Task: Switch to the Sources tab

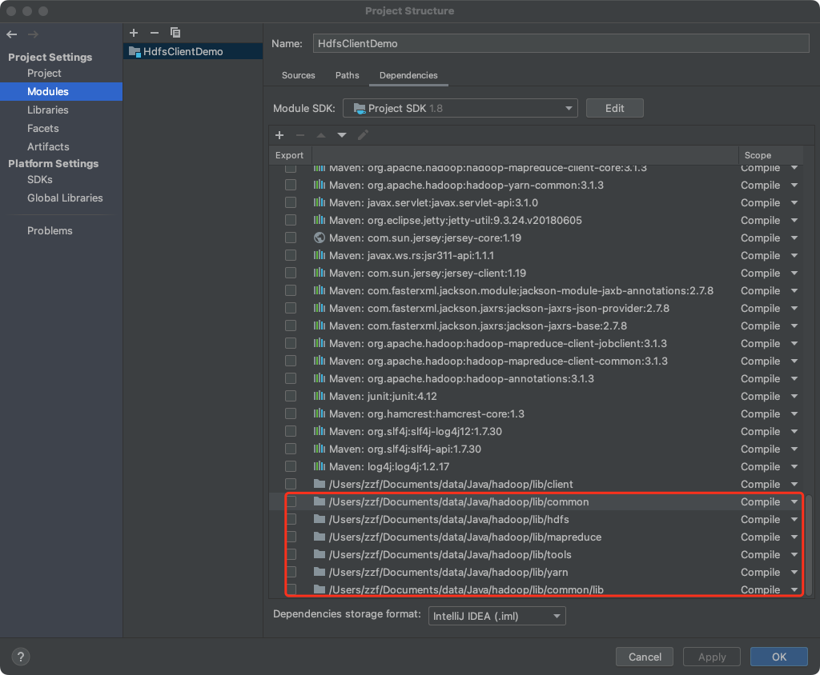Action: (x=299, y=75)
